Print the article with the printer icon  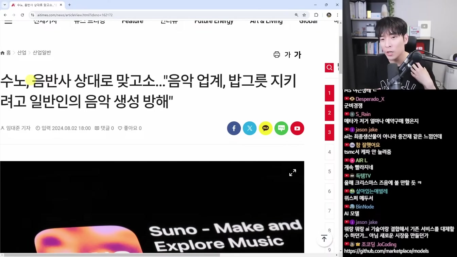[277, 55]
